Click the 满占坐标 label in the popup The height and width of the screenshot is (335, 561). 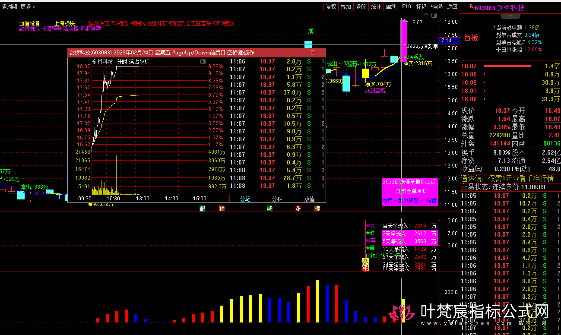pos(139,62)
